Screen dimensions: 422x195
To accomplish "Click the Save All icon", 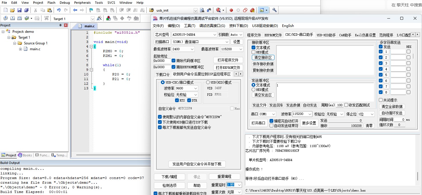I will [26, 10].
